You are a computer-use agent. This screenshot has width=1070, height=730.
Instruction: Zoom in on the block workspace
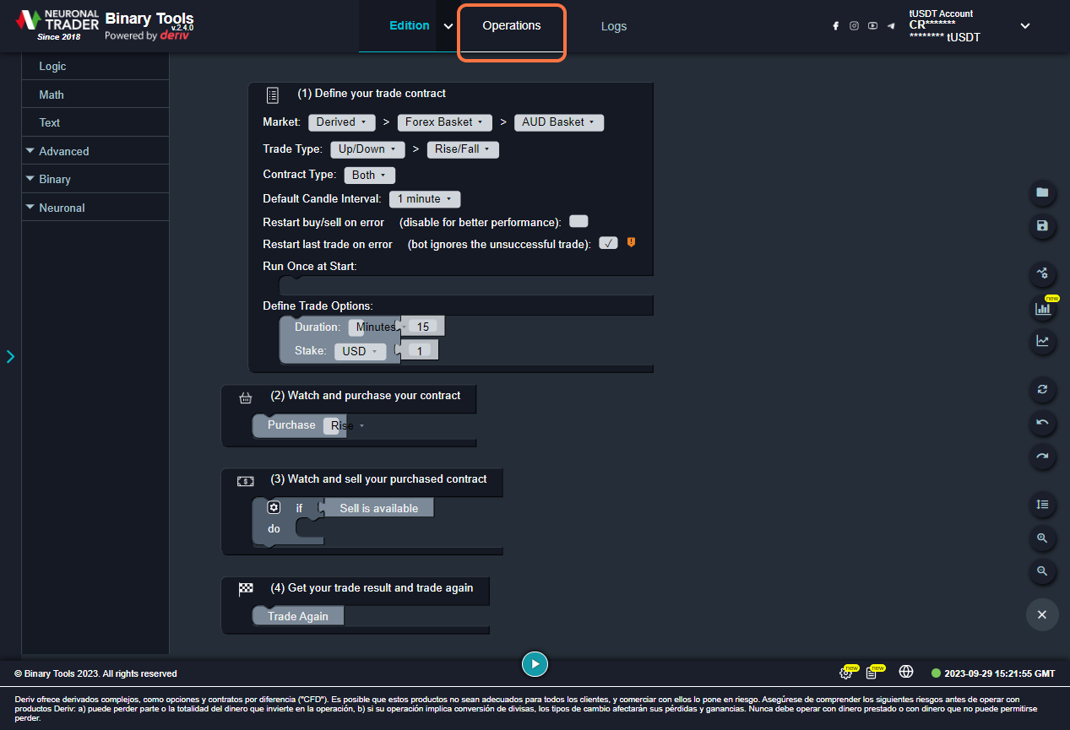point(1042,538)
